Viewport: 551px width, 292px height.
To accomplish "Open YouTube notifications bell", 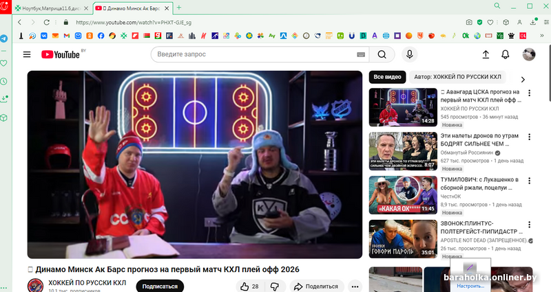I will pos(506,54).
